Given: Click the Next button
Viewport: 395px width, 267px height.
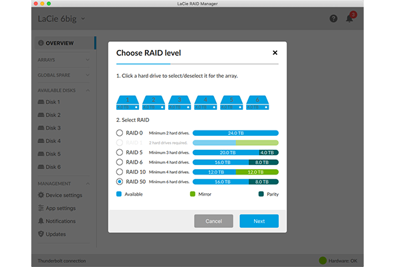Looking at the screenshot, I should tap(259, 221).
